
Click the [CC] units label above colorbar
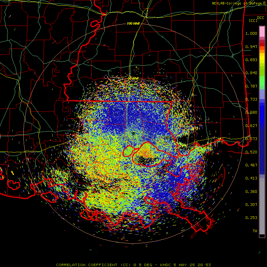pyautogui.click(x=253, y=20)
